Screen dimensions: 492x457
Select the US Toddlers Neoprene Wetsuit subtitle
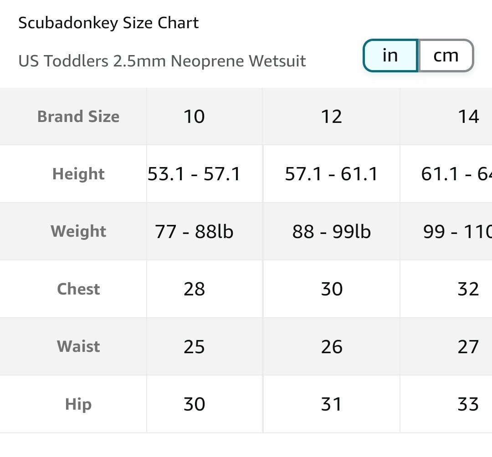tap(162, 61)
